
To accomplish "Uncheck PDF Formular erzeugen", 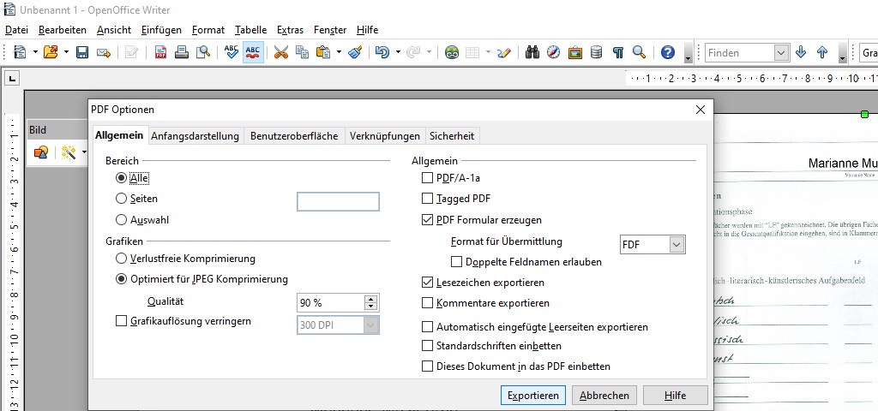I will pos(427,220).
